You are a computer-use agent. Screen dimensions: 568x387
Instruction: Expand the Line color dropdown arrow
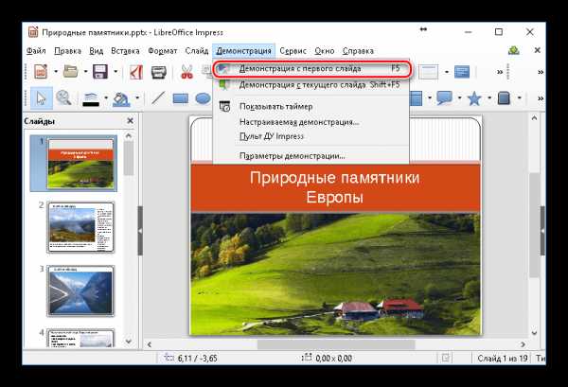tap(106, 97)
